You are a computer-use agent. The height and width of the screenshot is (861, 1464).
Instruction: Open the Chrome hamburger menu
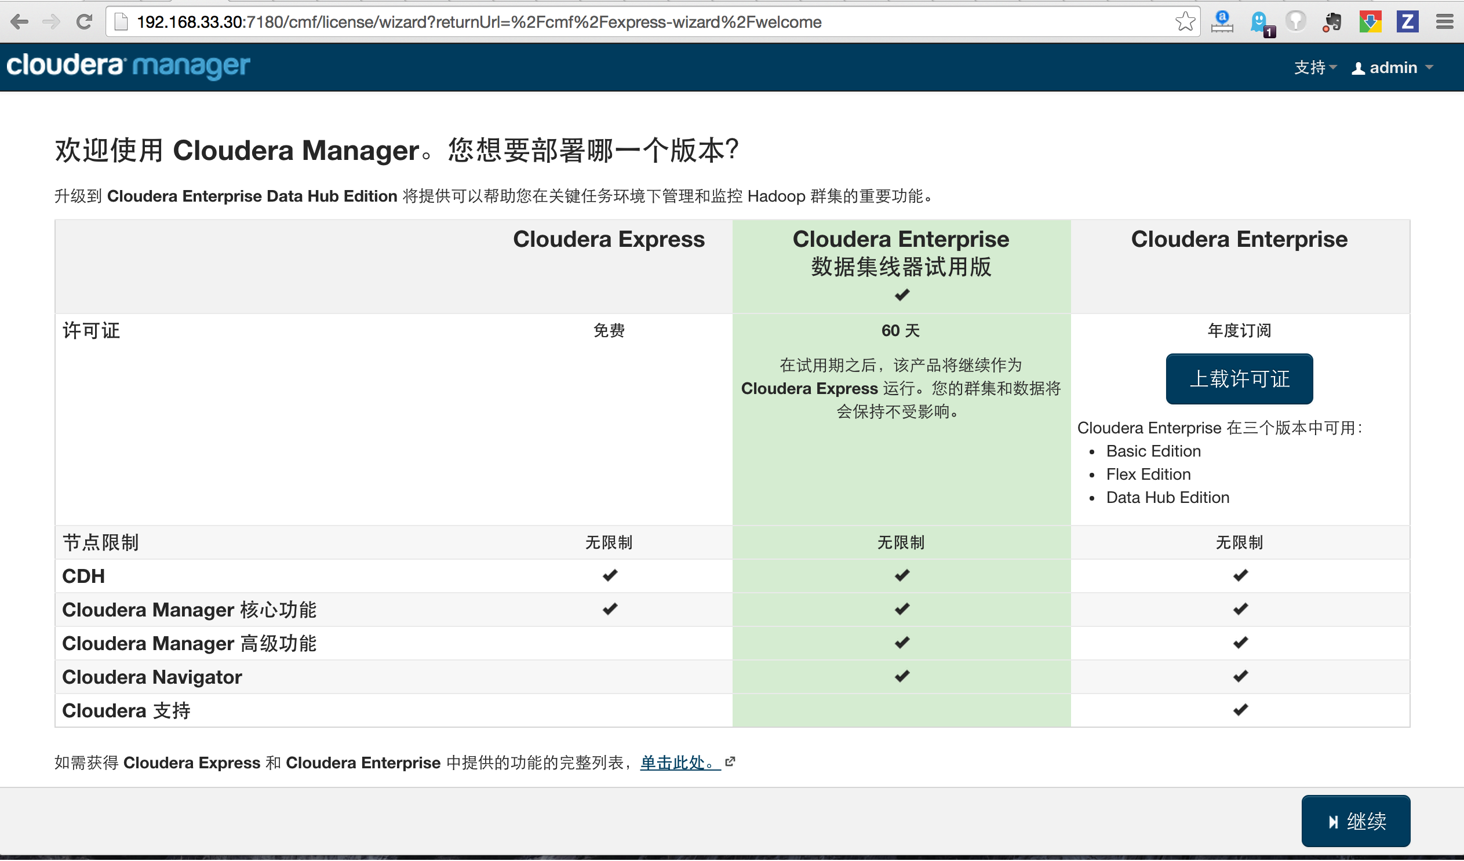[1444, 22]
